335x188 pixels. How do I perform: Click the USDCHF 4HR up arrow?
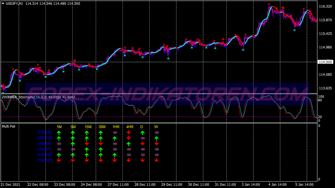click(129, 144)
